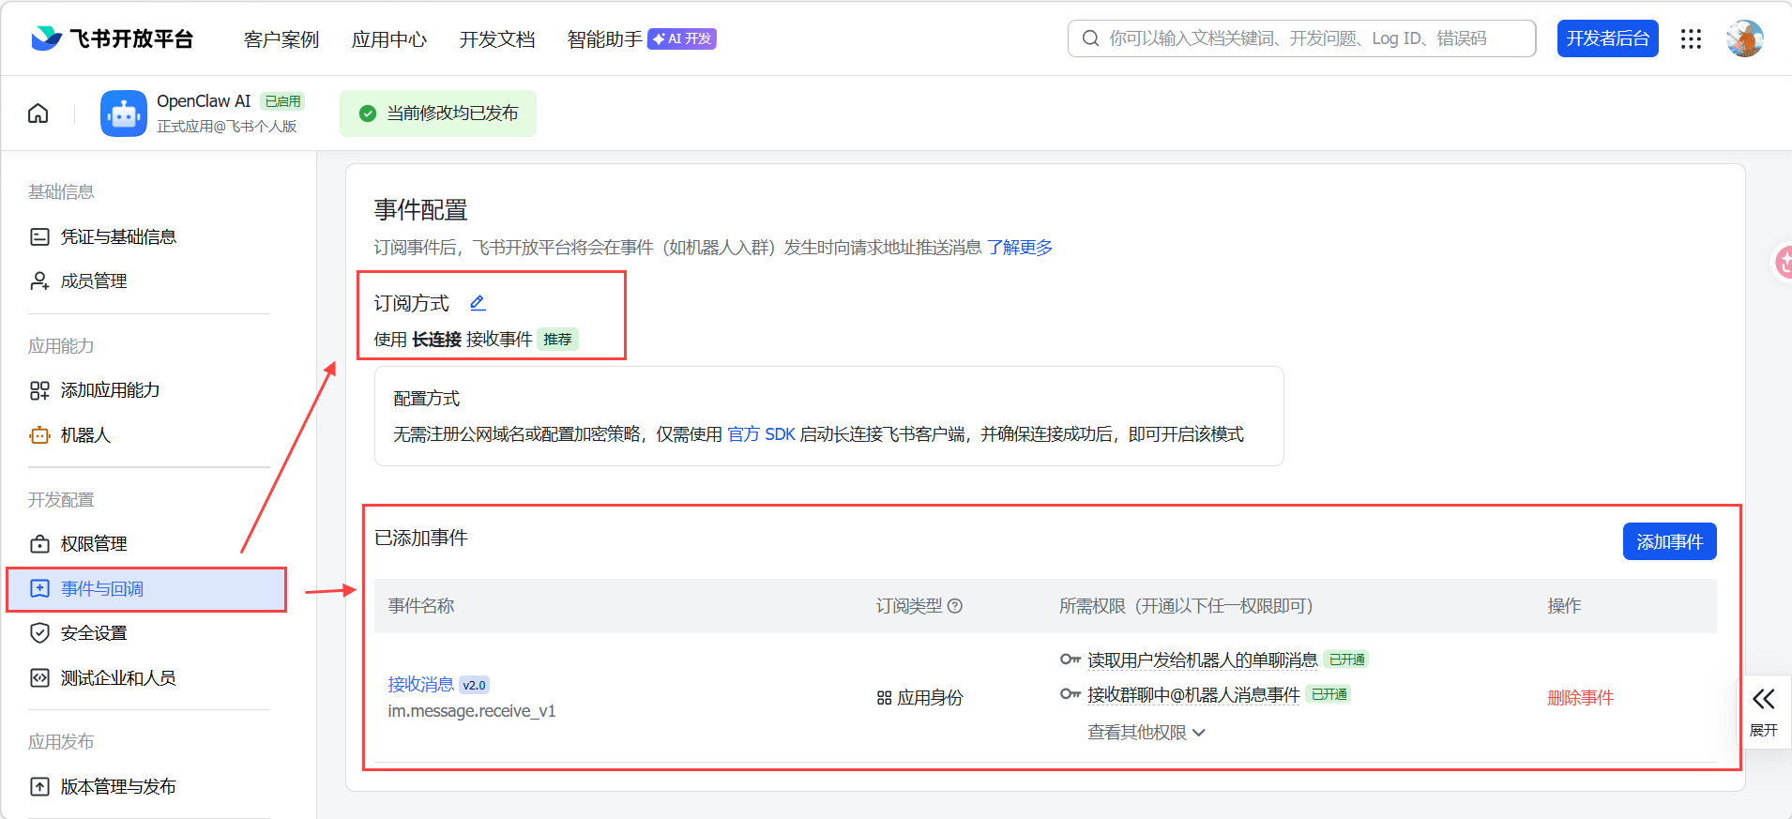Click the 推荐 tag
The image size is (1792, 819).
pos(557,340)
